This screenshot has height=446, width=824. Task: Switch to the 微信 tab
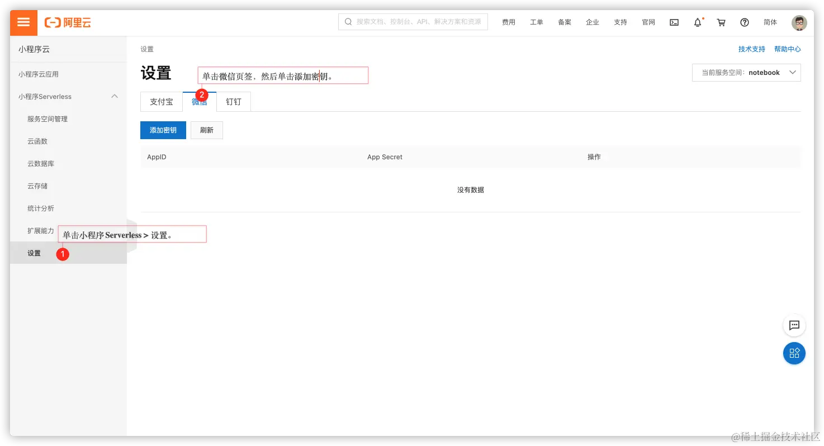point(200,102)
